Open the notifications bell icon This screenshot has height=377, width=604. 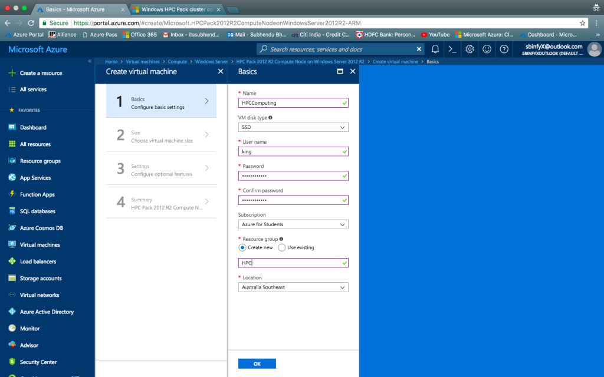click(x=435, y=49)
